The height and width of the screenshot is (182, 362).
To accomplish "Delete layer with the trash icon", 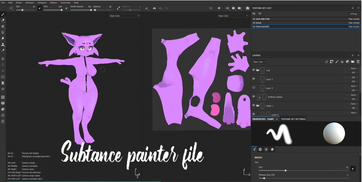I will coord(358,62).
